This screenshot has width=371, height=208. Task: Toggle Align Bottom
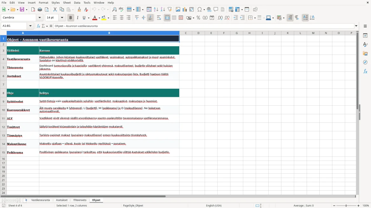click(150, 18)
